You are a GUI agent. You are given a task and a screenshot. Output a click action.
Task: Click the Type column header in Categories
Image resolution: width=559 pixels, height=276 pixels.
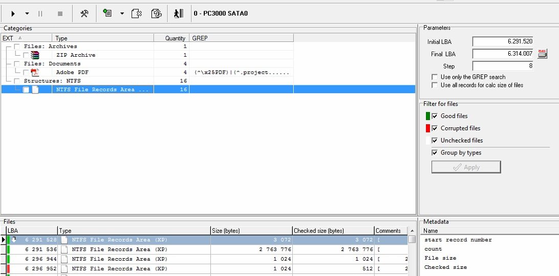[103, 38]
